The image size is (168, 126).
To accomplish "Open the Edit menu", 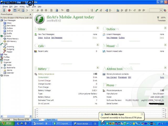I will [x=11, y=7].
